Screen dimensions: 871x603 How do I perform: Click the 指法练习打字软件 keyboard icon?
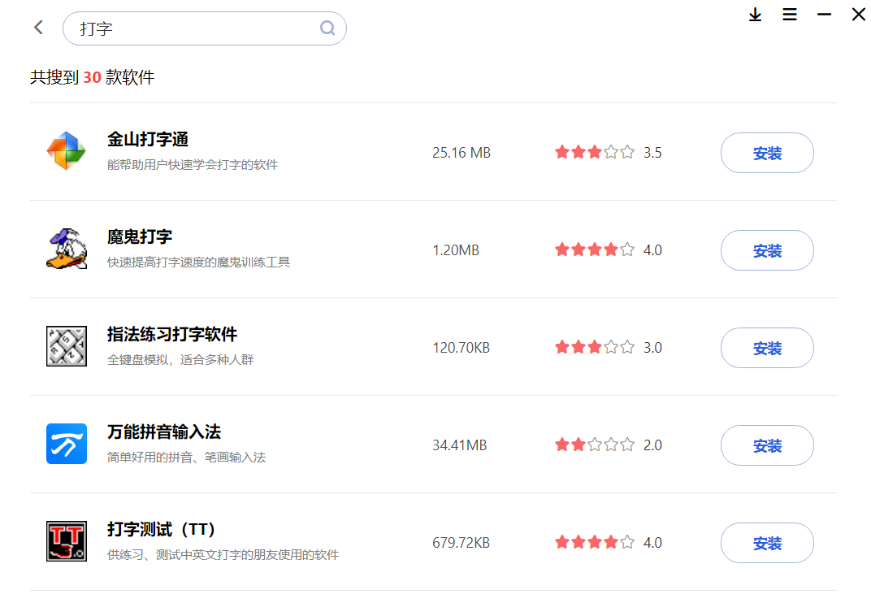pos(66,345)
